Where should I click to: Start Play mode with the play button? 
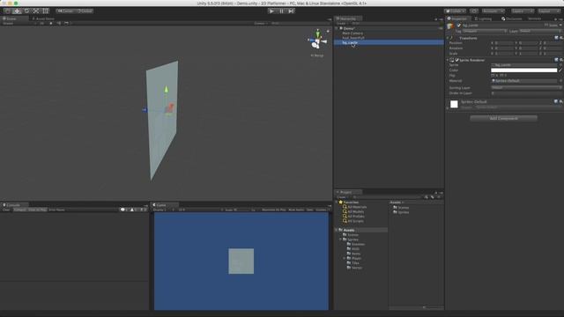[271, 11]
